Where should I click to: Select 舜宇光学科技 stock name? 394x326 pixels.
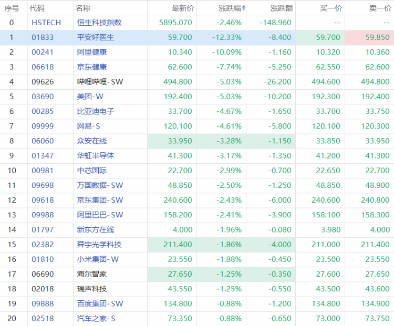tap(99, 245)
